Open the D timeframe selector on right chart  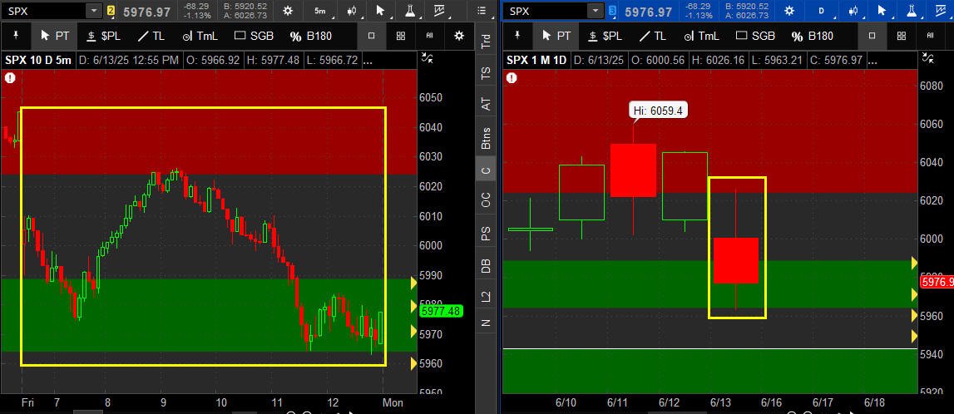click(x=823, y=10)
